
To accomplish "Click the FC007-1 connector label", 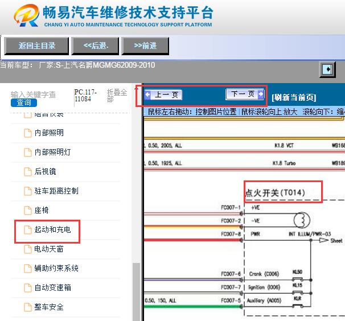I will click(x=231, y=208).
